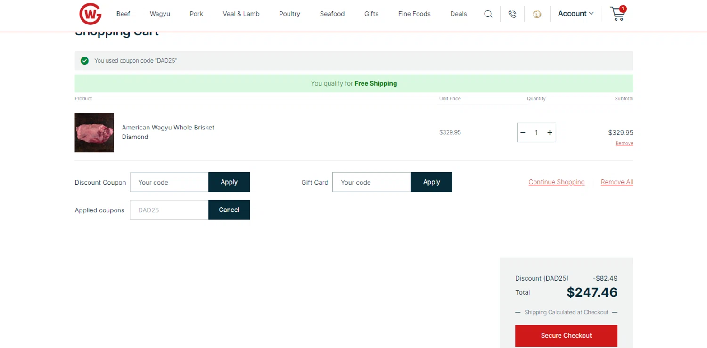707x348 pixels.
Task: Remove the Wagyu brisket item
Action: [x=624, y=143]
